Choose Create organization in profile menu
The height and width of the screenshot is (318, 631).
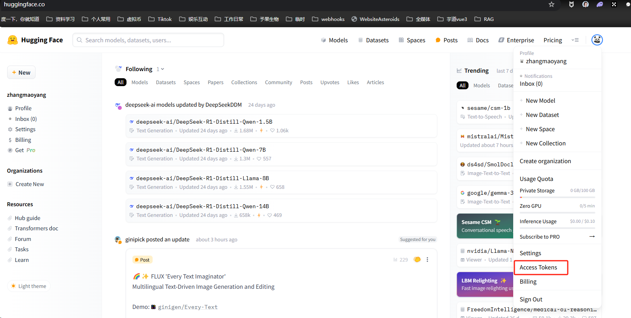coord(545,161)
